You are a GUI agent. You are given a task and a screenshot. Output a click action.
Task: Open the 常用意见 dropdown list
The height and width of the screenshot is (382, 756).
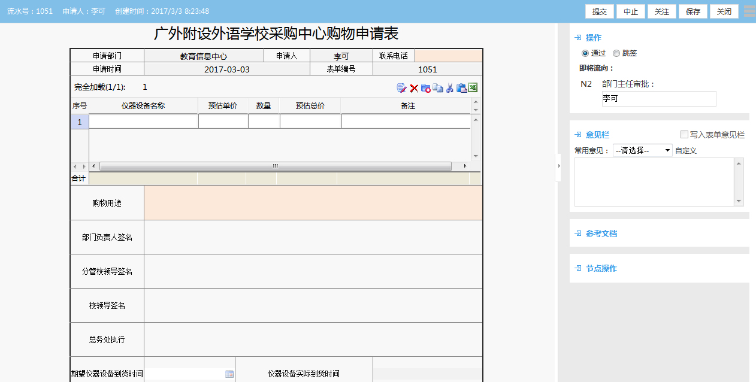coord(643,151)
